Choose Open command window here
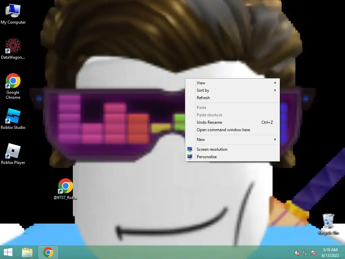The width and height of the screenshot is (345, 259). 232,130
